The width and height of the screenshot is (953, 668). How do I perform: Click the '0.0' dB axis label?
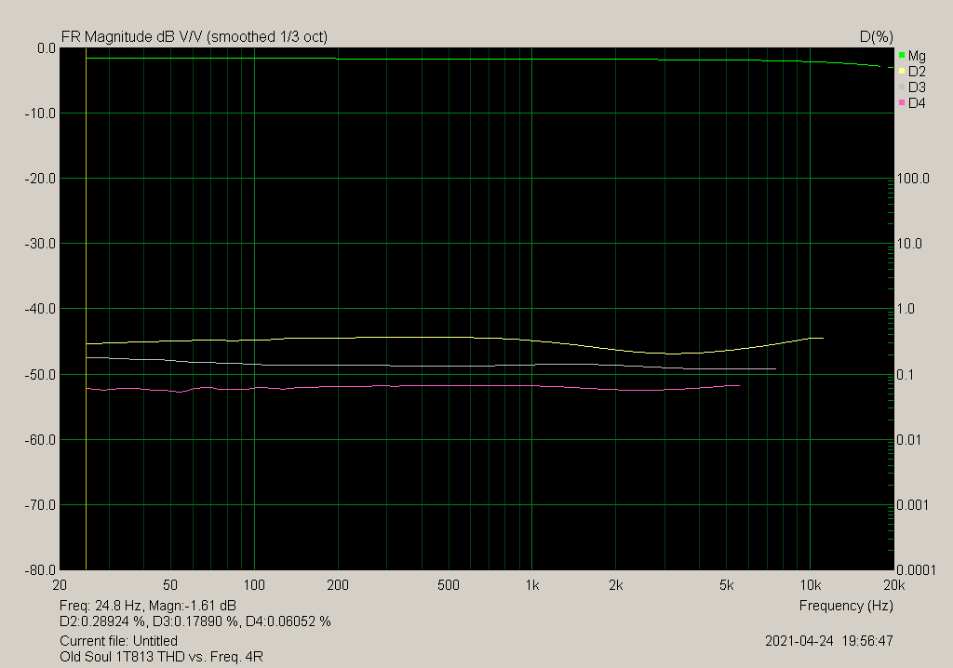point(47,48)
